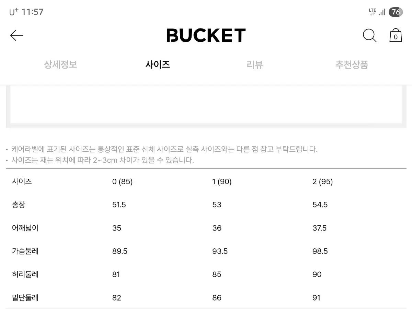Tap the 케어라벨 size notice text
This screenshot has height=329, width=412.
tap(164, 149)
